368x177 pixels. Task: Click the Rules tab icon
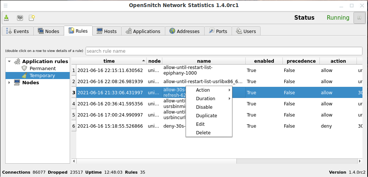pyautogui.click(x=71, y=30)
